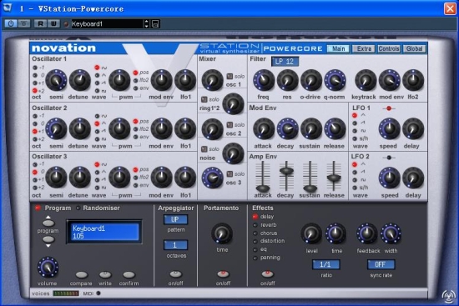Click the Mod Env release knob
459x306 pixels.
pyautogui.click(x=335, y=128)
